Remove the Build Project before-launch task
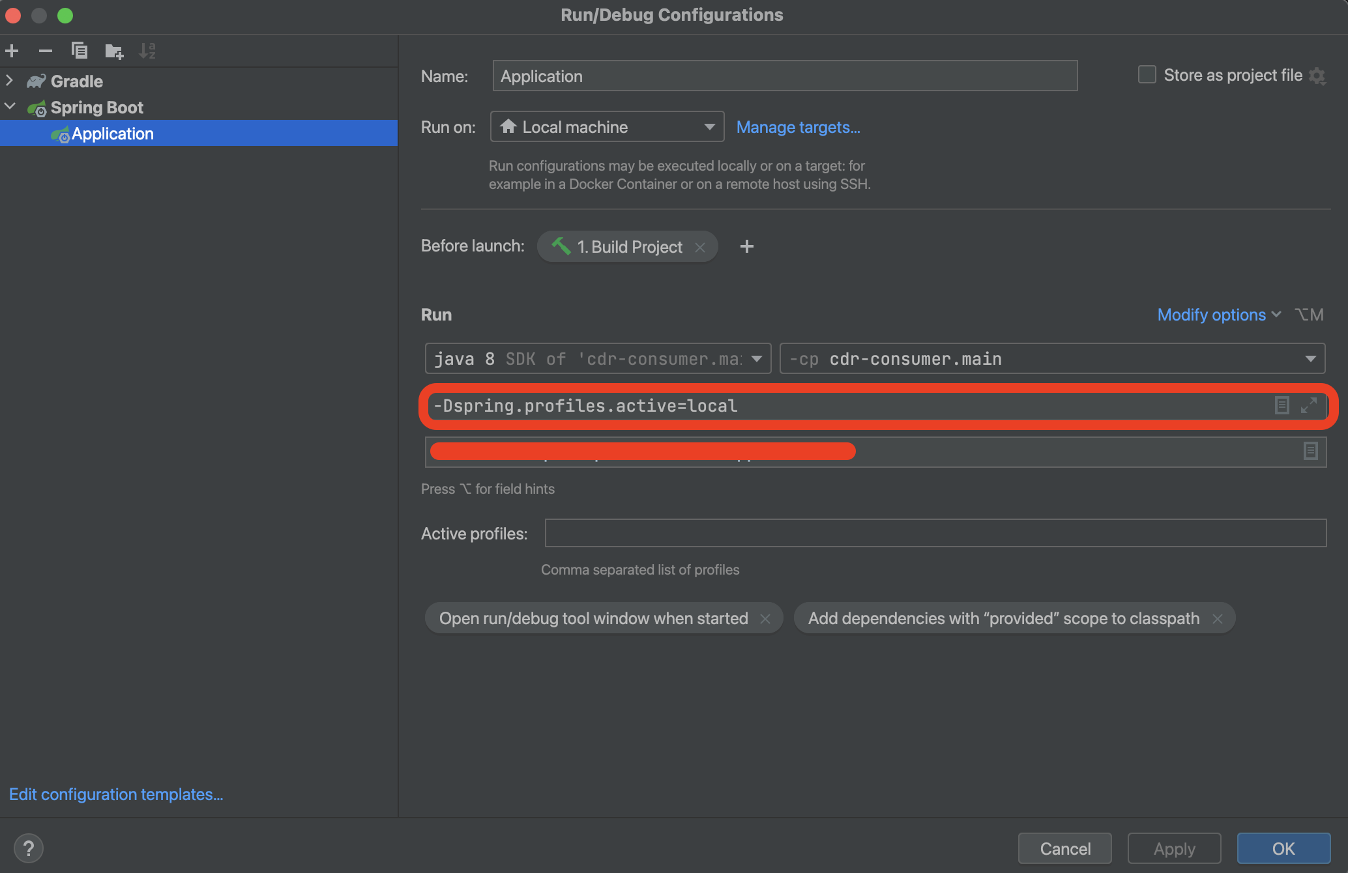 (700, 247)
